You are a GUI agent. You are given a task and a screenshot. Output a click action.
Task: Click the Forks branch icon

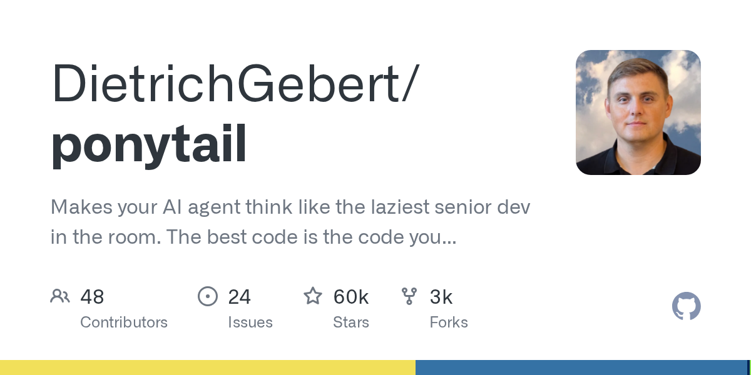409,296
